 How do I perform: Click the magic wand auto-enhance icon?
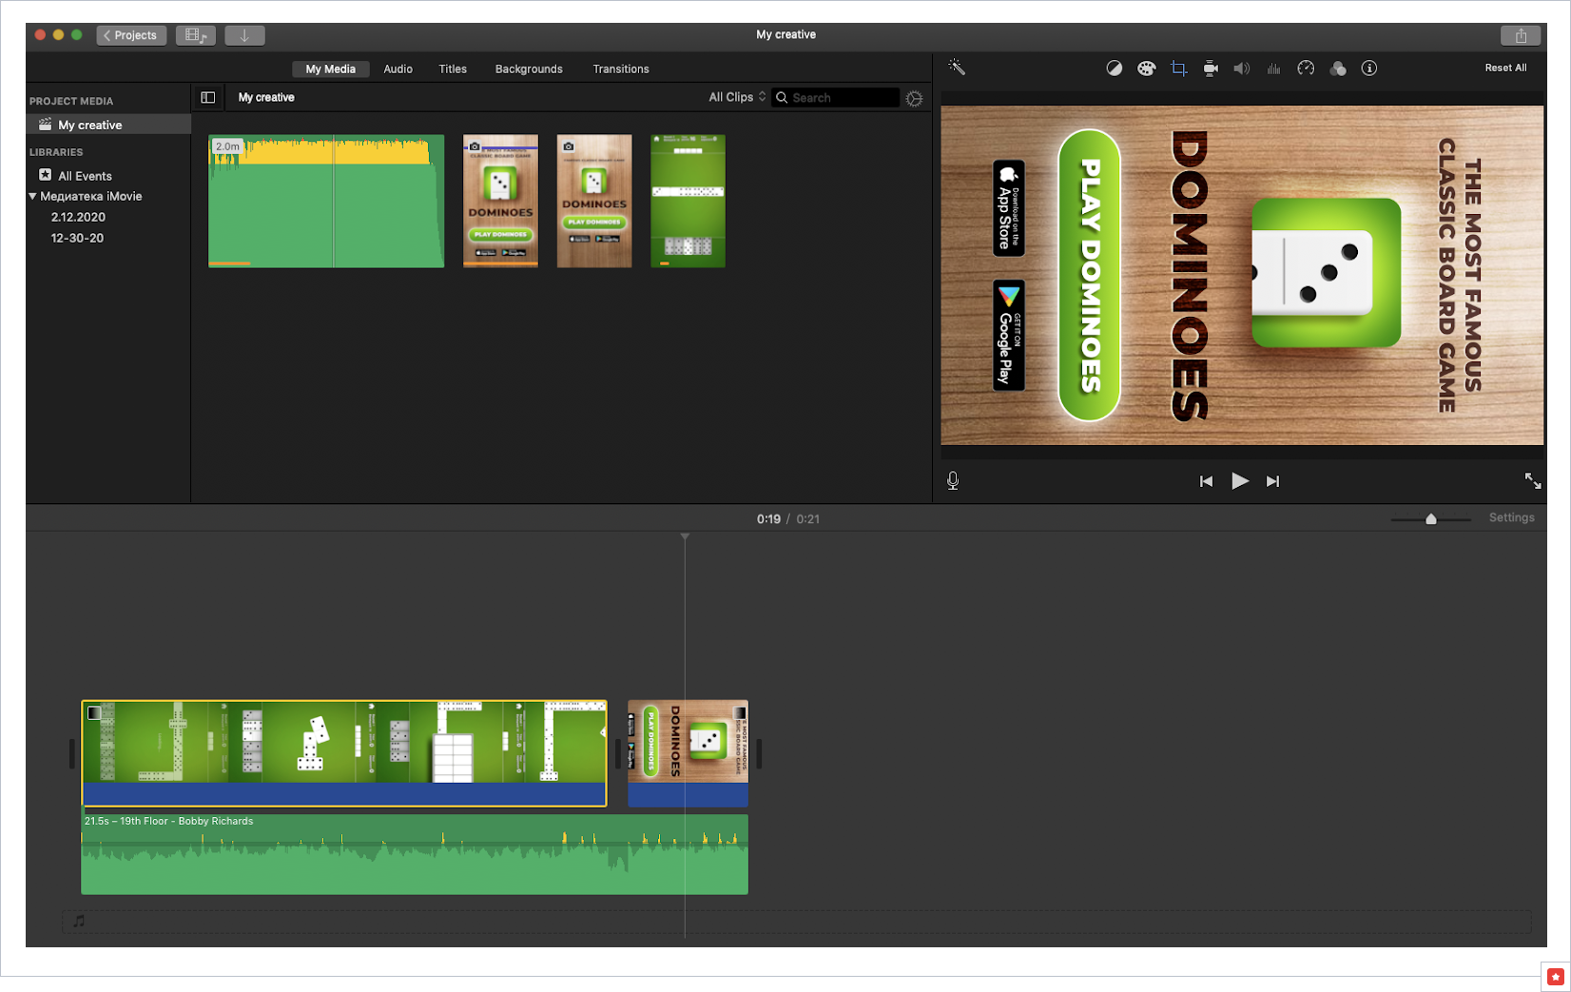click(x=957, y=68)
